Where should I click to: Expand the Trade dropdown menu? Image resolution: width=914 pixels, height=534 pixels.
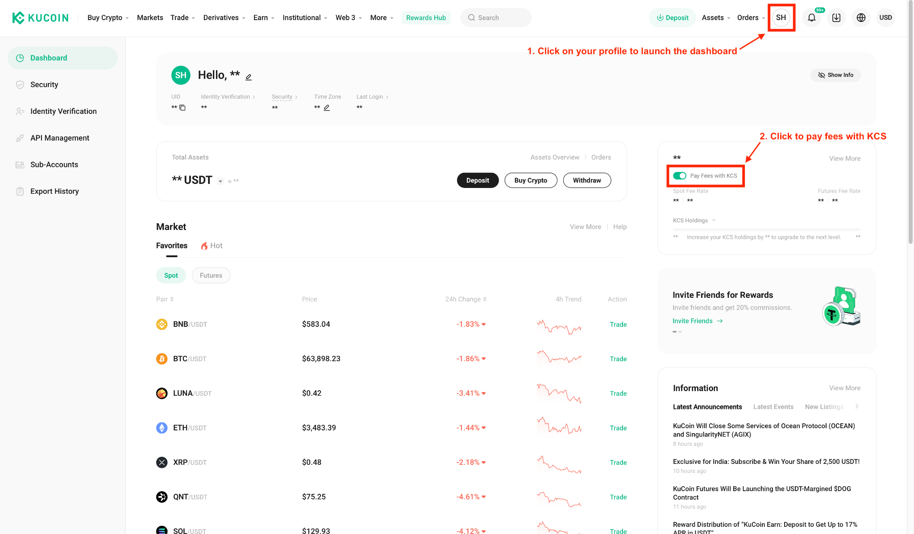pyautogui.click(x=183, y=18)
